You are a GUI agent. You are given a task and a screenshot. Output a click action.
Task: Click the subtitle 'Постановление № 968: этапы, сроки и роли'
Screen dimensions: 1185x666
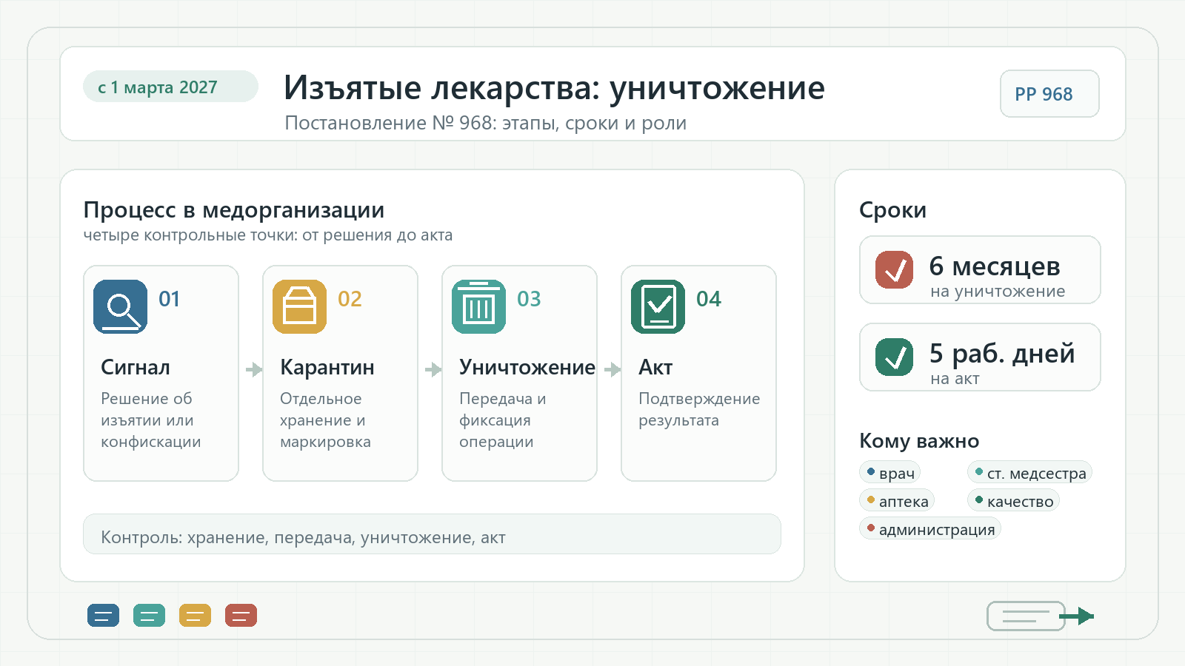pos(486,123)
